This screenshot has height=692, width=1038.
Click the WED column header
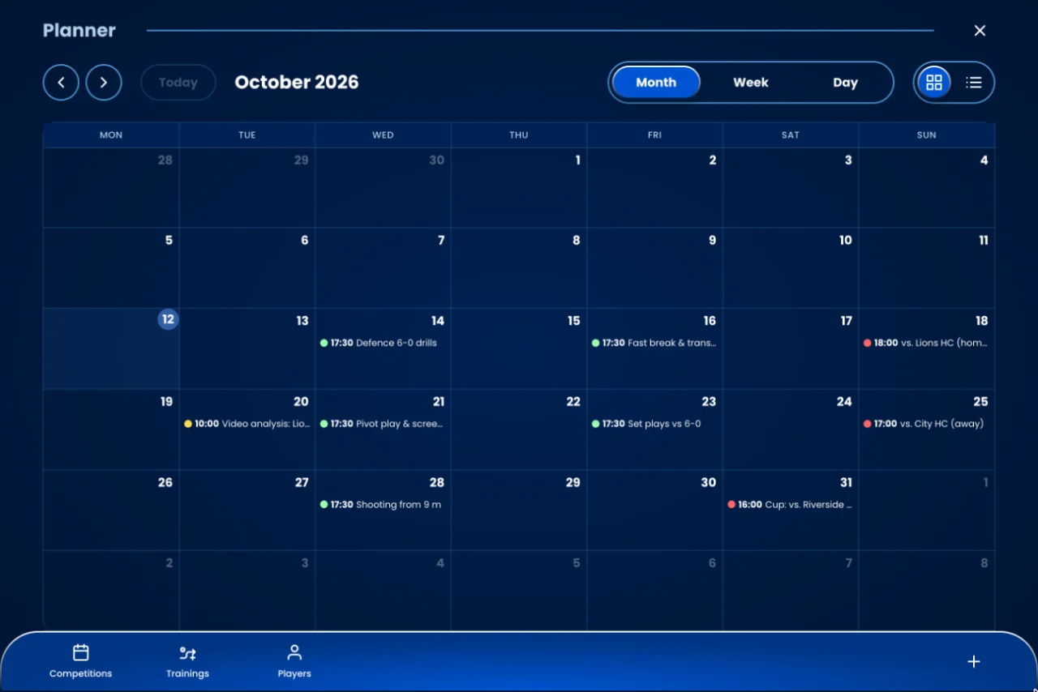tap(383, 135)
